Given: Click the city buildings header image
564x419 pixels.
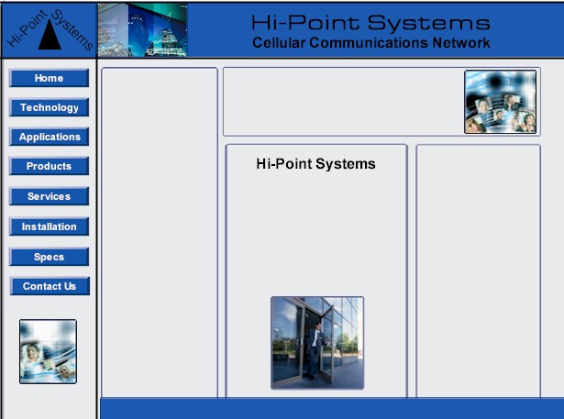Looking at the screenshot, I should pyautogui.click(x=142, y=30).
